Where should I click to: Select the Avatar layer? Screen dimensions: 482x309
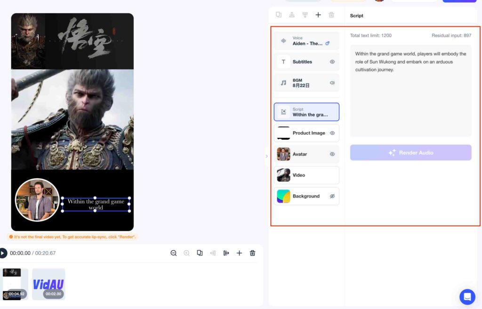click(x=306, y=154)
